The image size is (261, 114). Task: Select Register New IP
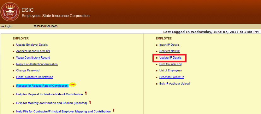(169, 51)
